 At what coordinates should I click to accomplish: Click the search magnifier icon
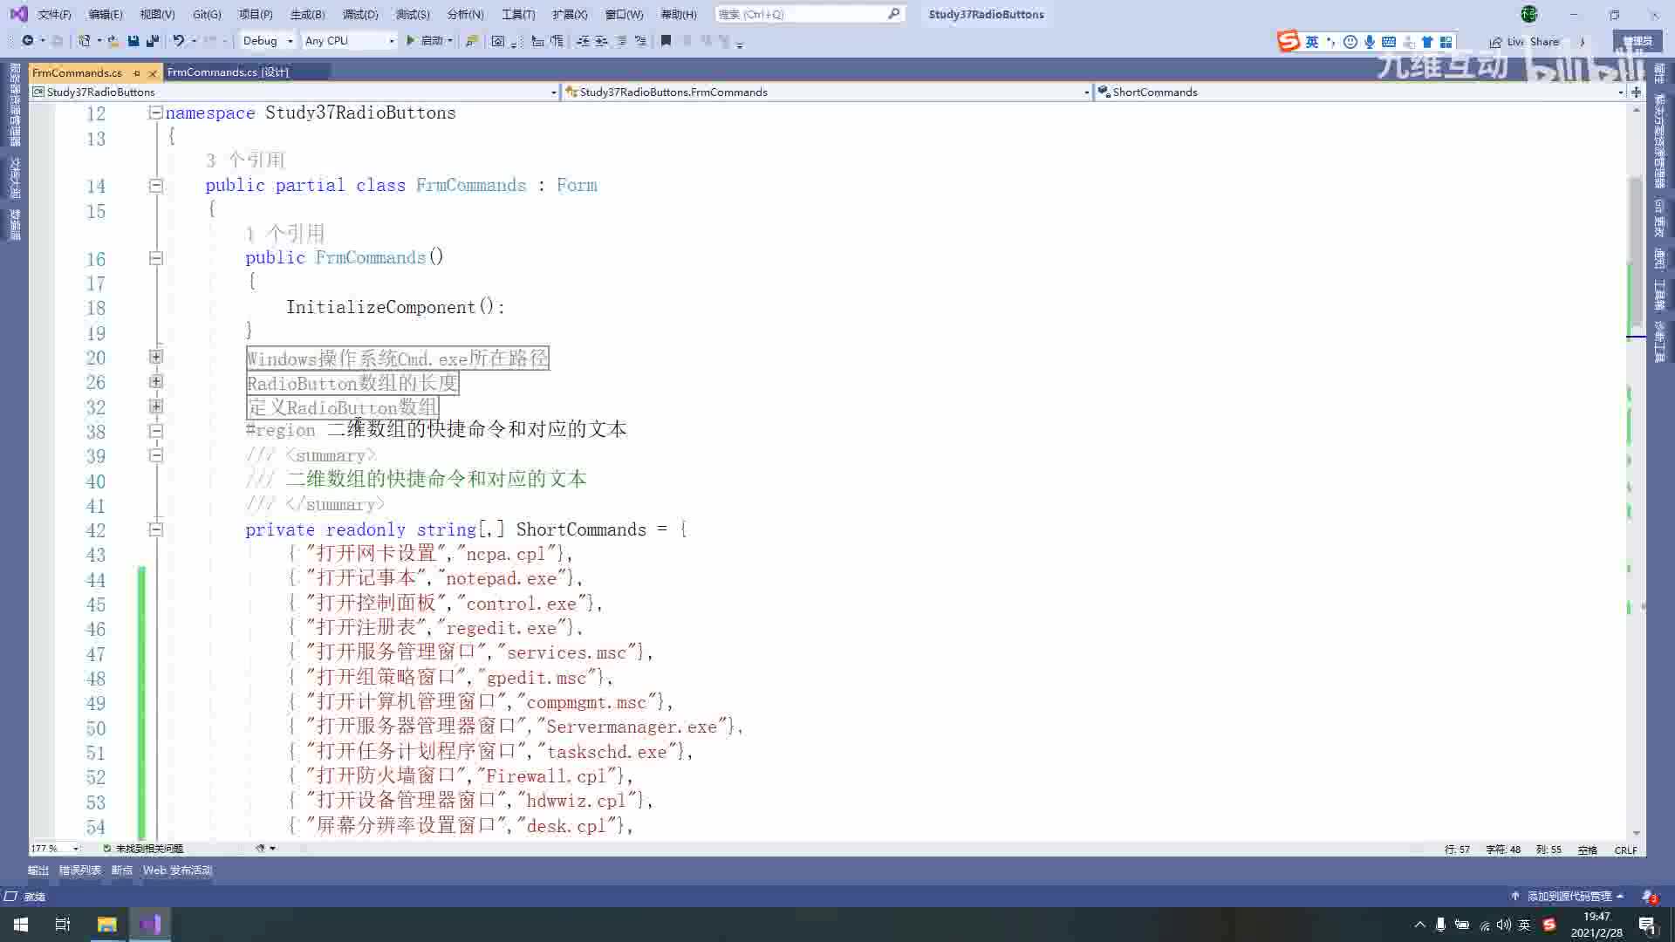[893, 14]
